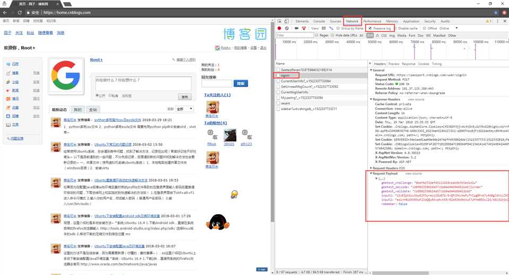509x275 pixels.
Task: Open the Online throttling dropdown
Action: [x=449, y=28]
